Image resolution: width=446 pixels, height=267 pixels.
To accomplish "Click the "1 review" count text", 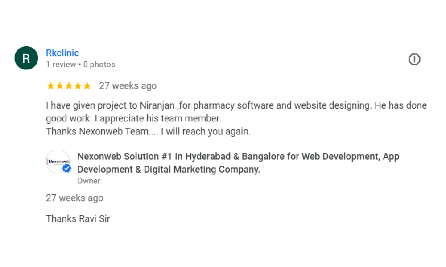I will (x=61, y=65).
